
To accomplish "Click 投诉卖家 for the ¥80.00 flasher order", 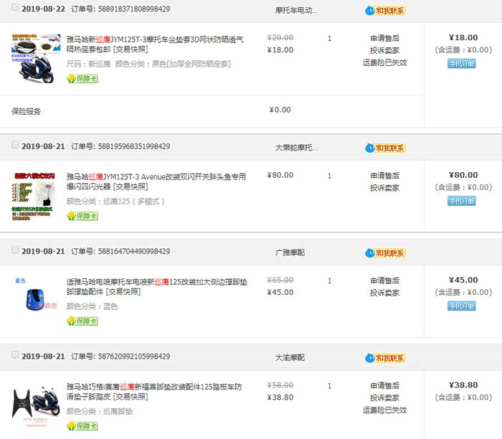I will [384, 188].
